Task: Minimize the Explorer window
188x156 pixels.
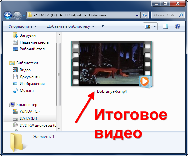Action: pyautogui.click(x=157, y=3)
